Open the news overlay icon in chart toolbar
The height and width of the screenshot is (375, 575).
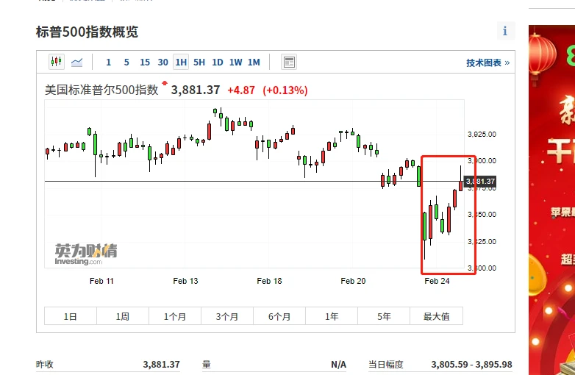tap(289, 63)
